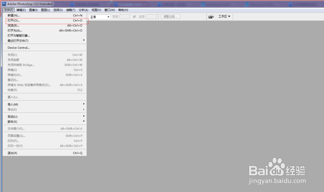Close the open 文件(F) menu
The height and width of the screenshot is (192, 324).
click(x=8, y=10)
